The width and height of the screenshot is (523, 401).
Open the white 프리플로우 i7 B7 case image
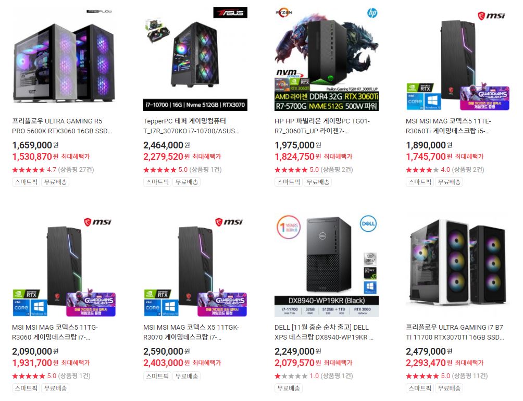click(x=457, y=265)
